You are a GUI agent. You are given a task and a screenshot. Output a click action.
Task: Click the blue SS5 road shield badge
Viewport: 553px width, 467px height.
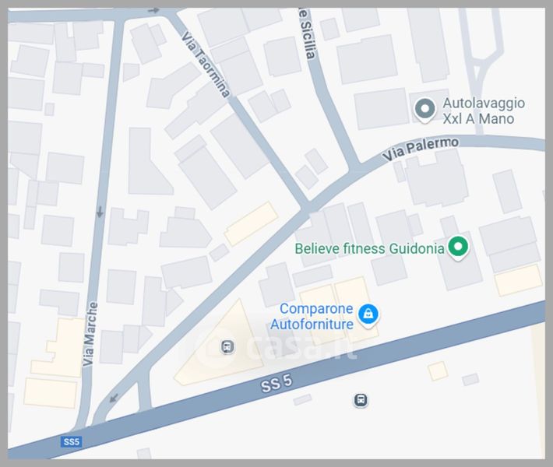(71, 441)
